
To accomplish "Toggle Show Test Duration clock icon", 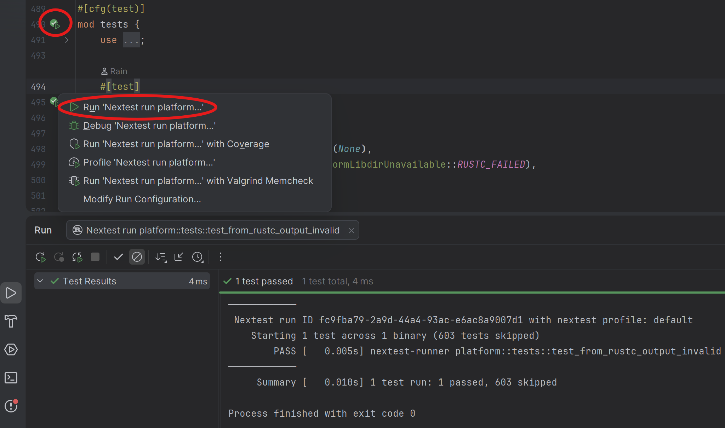I will pyautogui.click(x=198, y=257).
